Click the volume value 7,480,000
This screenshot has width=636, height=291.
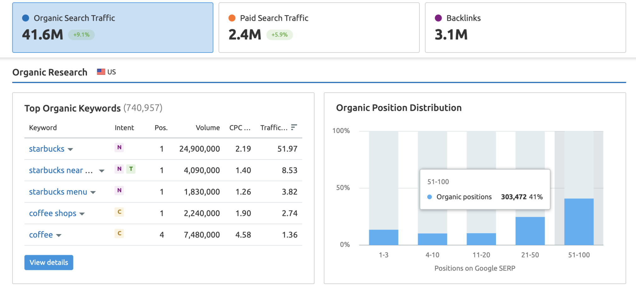202,235
